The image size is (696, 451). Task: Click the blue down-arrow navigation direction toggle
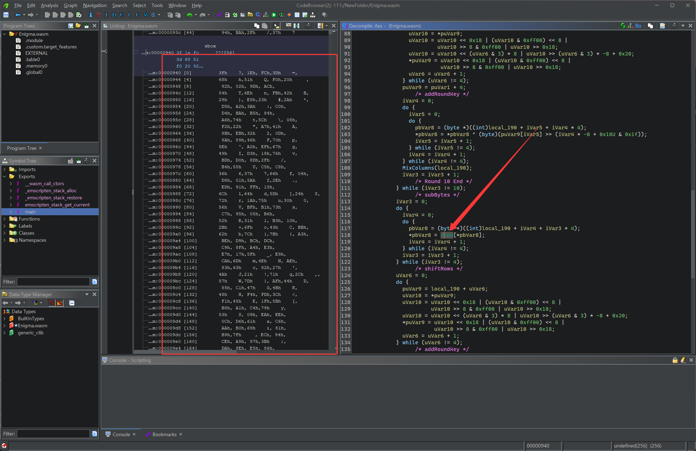click(91, 15)
